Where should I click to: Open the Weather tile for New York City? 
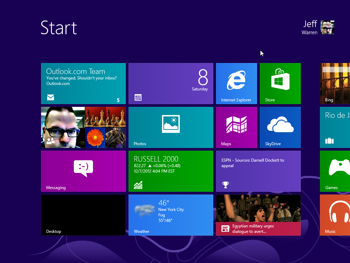point(171,215)
